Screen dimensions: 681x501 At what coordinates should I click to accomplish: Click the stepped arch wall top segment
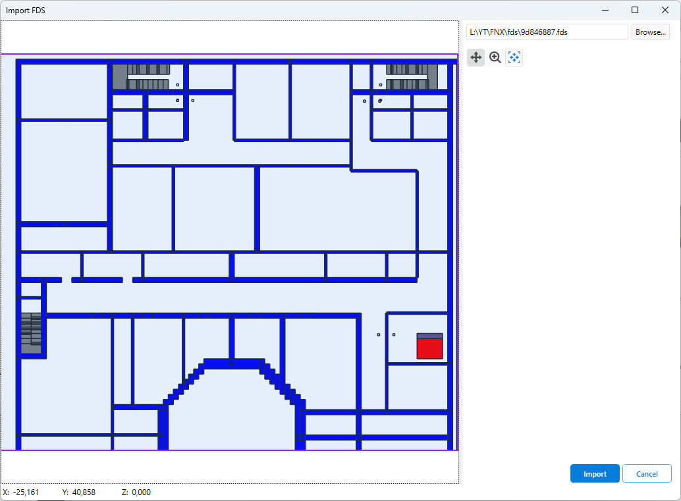pos(234,363)
